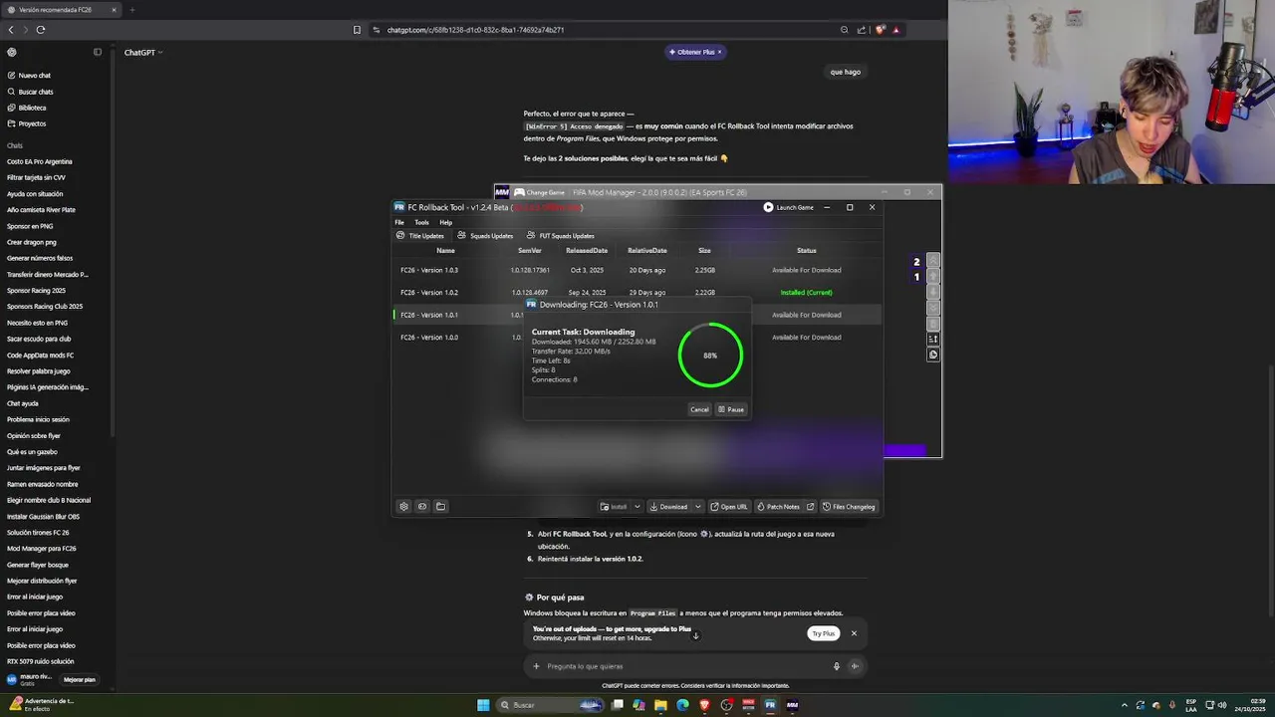Switch to FUT Squads Updates tab
Image resolution: width=1275 pixels, height=717 pixels.
tap(561, 236)
